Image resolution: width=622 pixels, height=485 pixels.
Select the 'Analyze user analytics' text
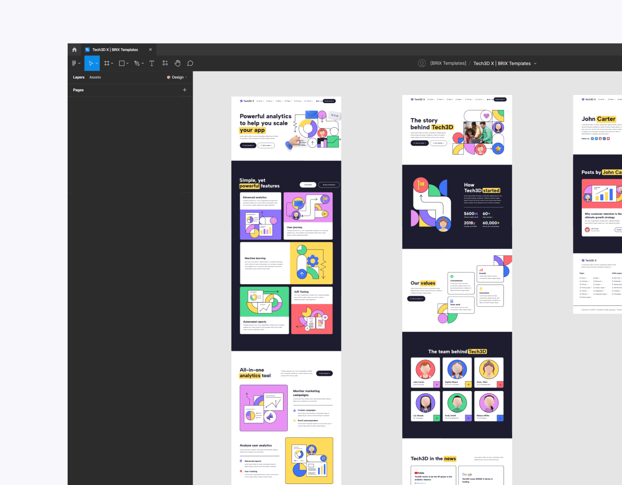[x=256, y=445]
